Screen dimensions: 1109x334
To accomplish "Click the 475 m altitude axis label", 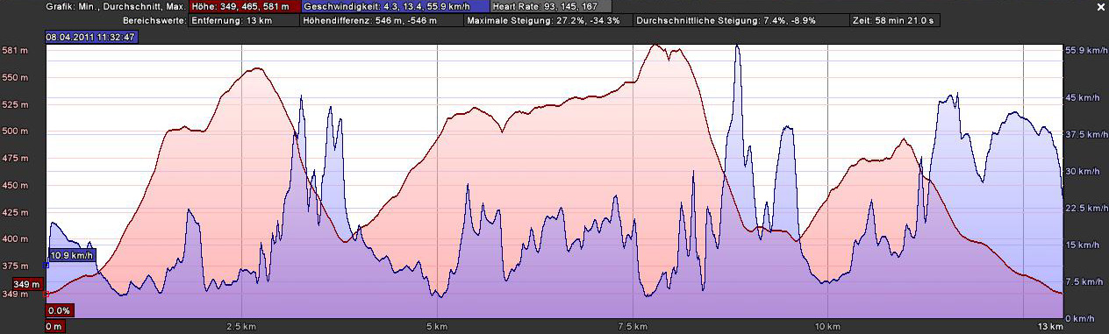I will point(15,159).
